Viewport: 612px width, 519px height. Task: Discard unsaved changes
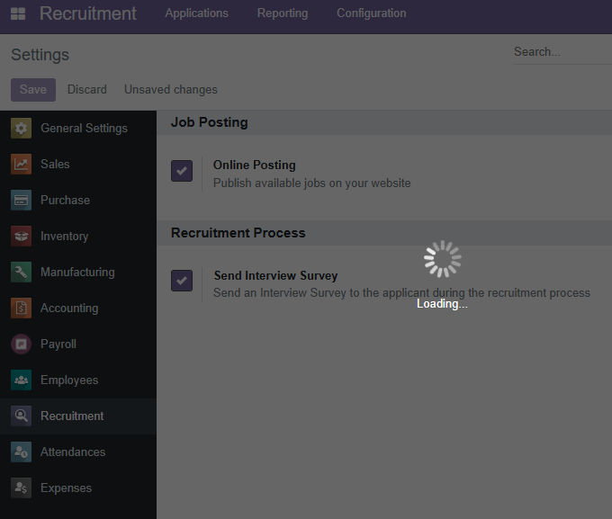(x=87, y=90)
